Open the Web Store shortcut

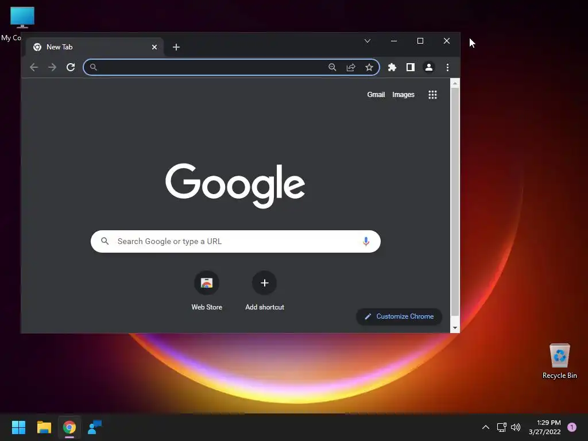pos(207,291)
